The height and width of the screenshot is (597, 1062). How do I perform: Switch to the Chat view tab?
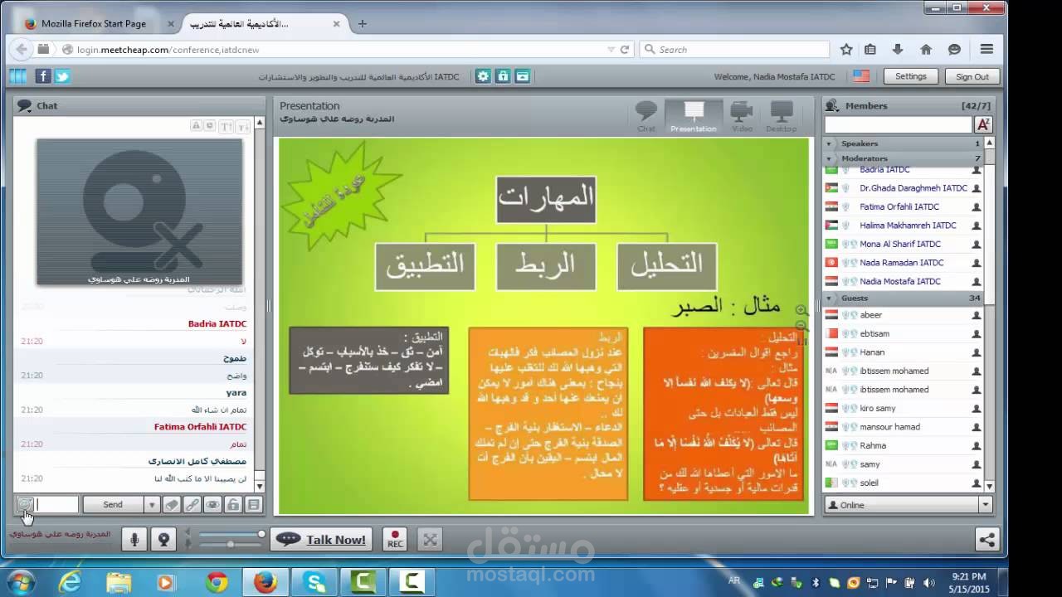(x=646, y=116)
